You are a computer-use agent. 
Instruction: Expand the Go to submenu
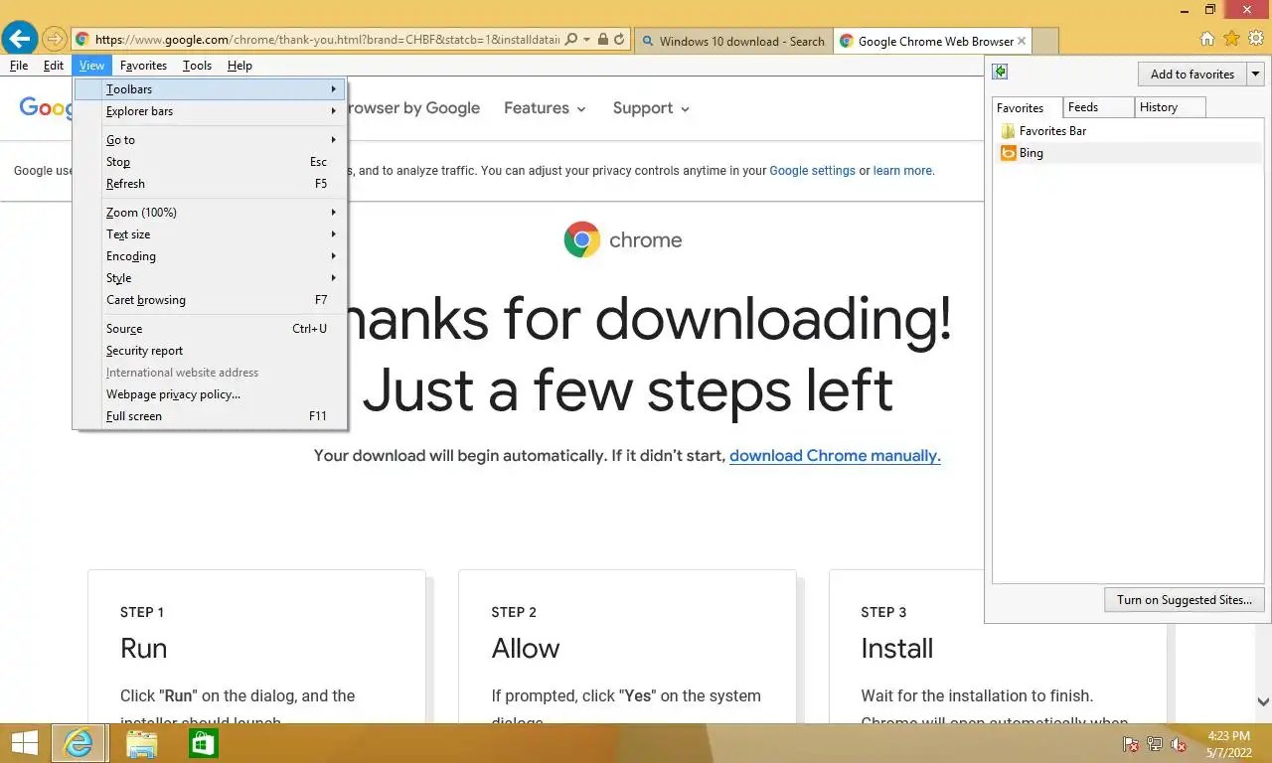tap(211, 140)
